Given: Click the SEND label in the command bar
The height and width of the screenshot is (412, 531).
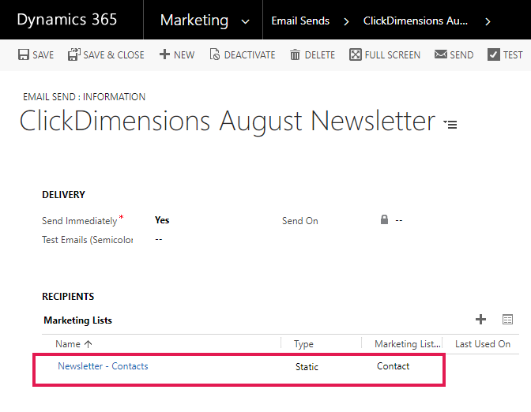Looking at the screenshot, I should 461,55.
